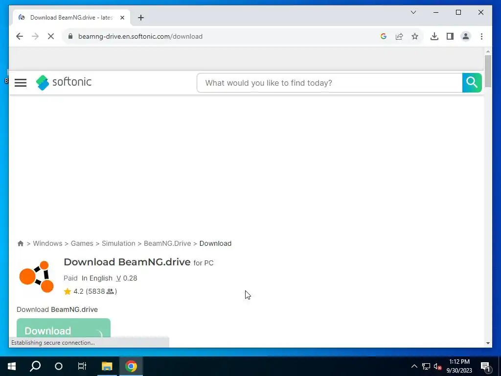Click the 'Paid' license label
The height and width of the screenshot is (376, 501).
[x=70, y=278]
